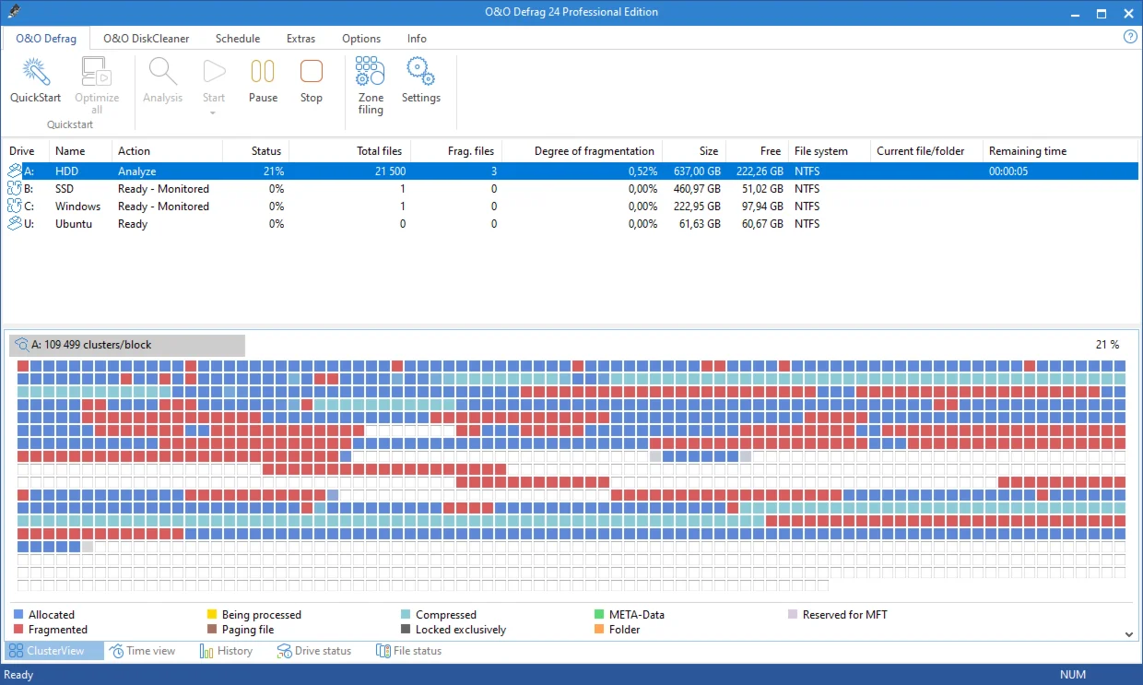Click the QuickStart wand icon

pyautogui.click(x=35, y=72)
